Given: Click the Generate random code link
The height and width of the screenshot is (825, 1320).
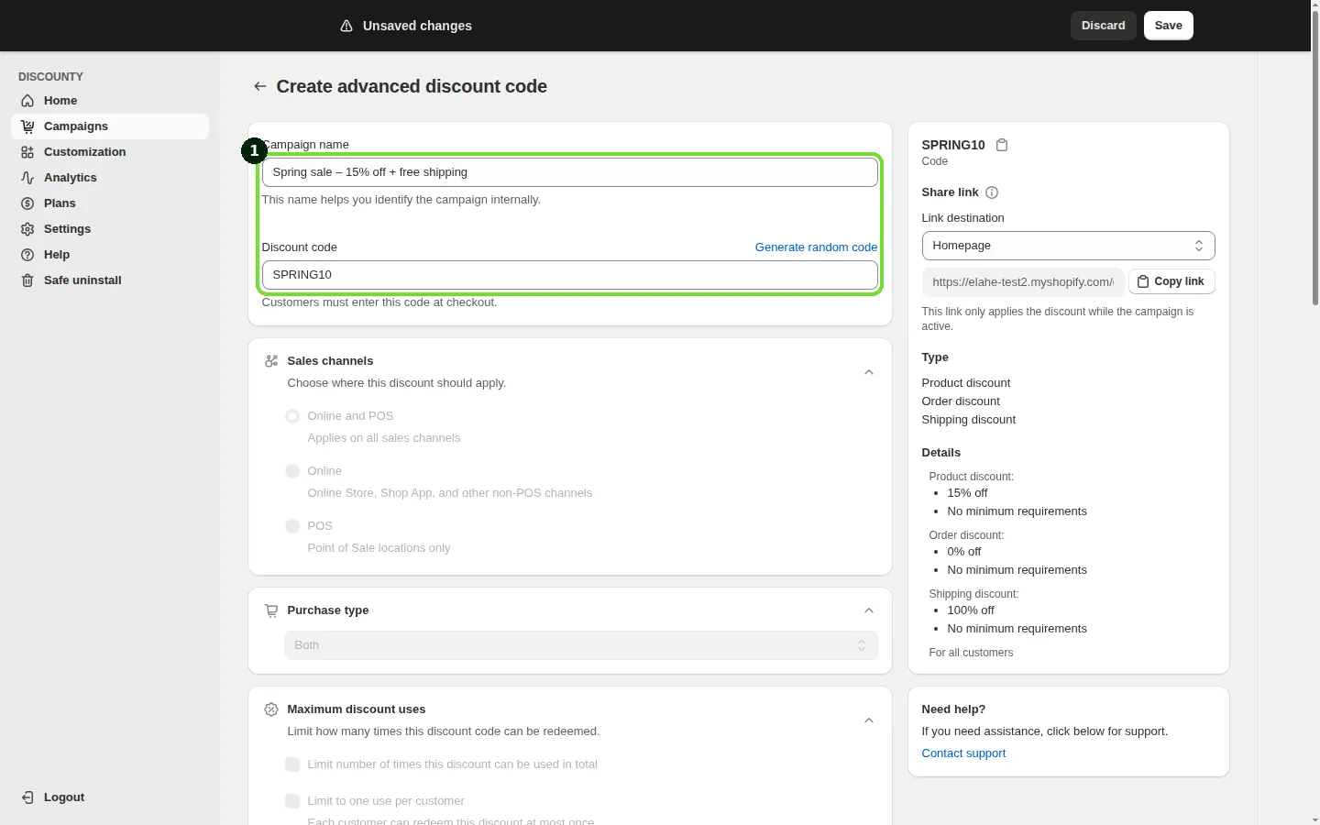Looking at the screenshot, I should pos(816,247).
